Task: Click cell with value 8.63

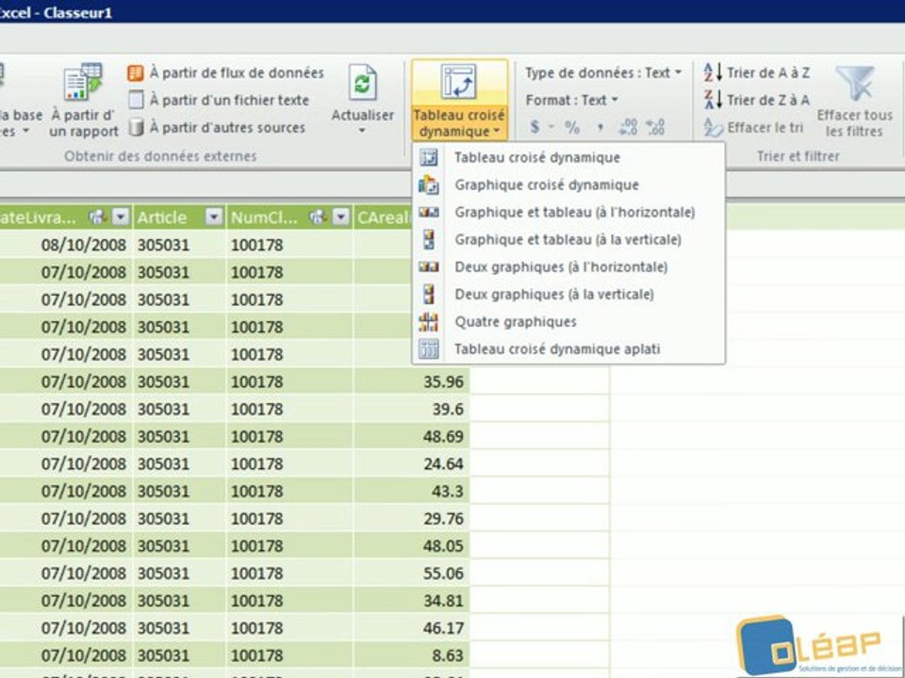Action: pyautogui.click(x=412, y=655)
